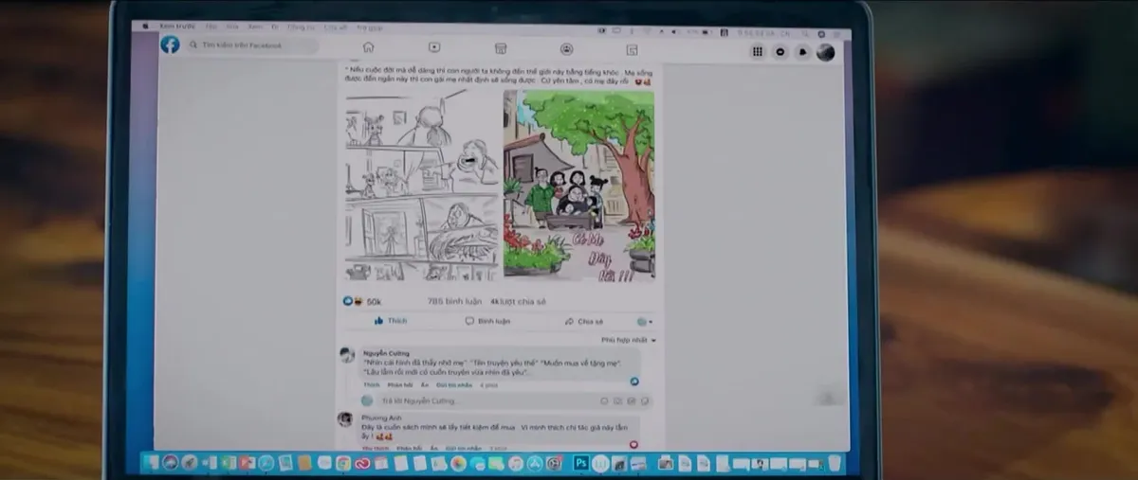
Task: Open the Watch video tab icon
Action: click(x=433, y=48)
